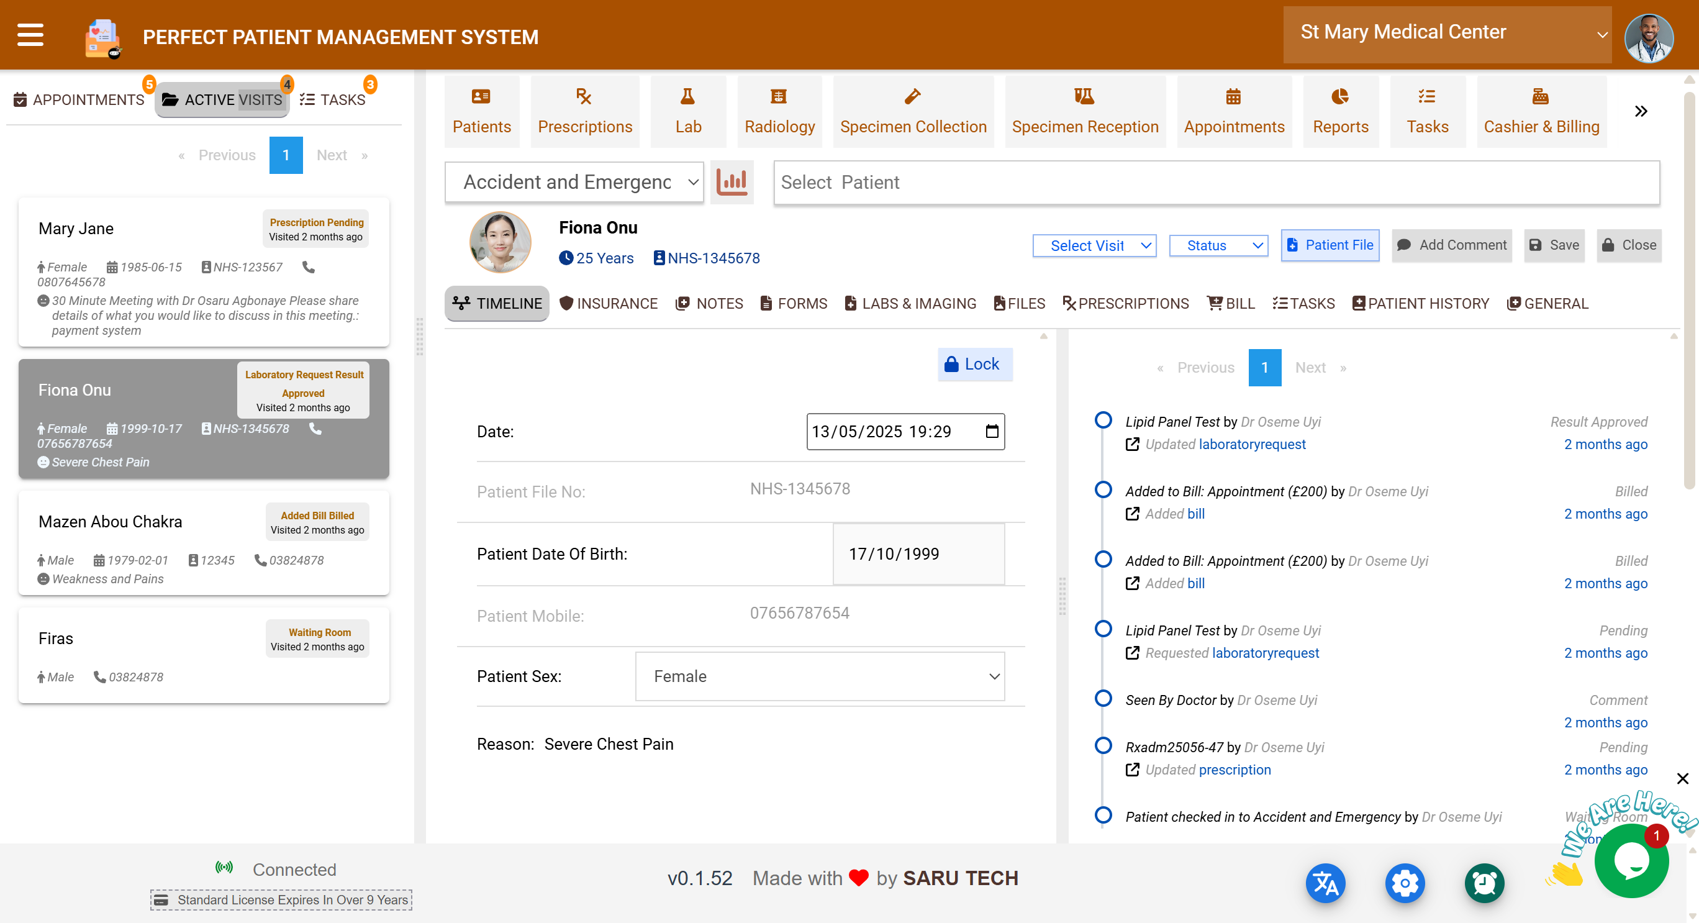The image size is (1699, 923).
Task: Open the hamburger main menu
Action: (30, 35)
